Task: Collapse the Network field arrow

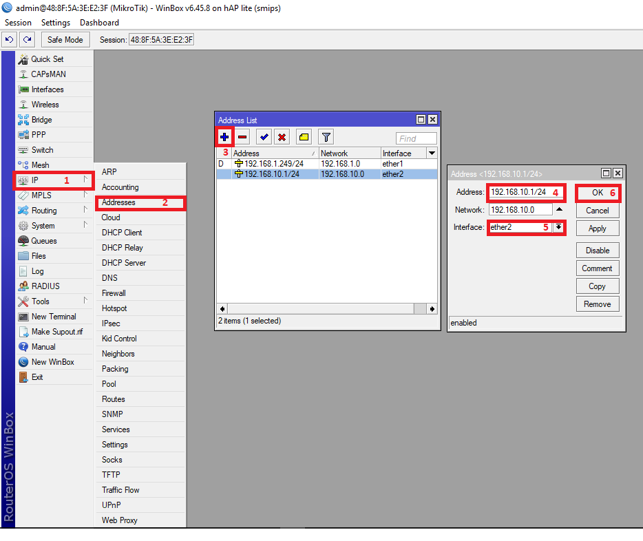Action: [559, 209]
